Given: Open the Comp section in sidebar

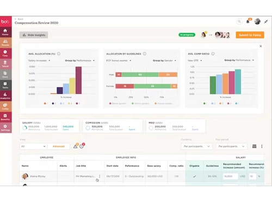Looking at the screenshot, I should tap(5, 107).
